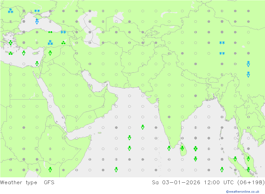Click the green shower symbol over Kenya
Screen dimensions: 265x194
tap(50, 169)
